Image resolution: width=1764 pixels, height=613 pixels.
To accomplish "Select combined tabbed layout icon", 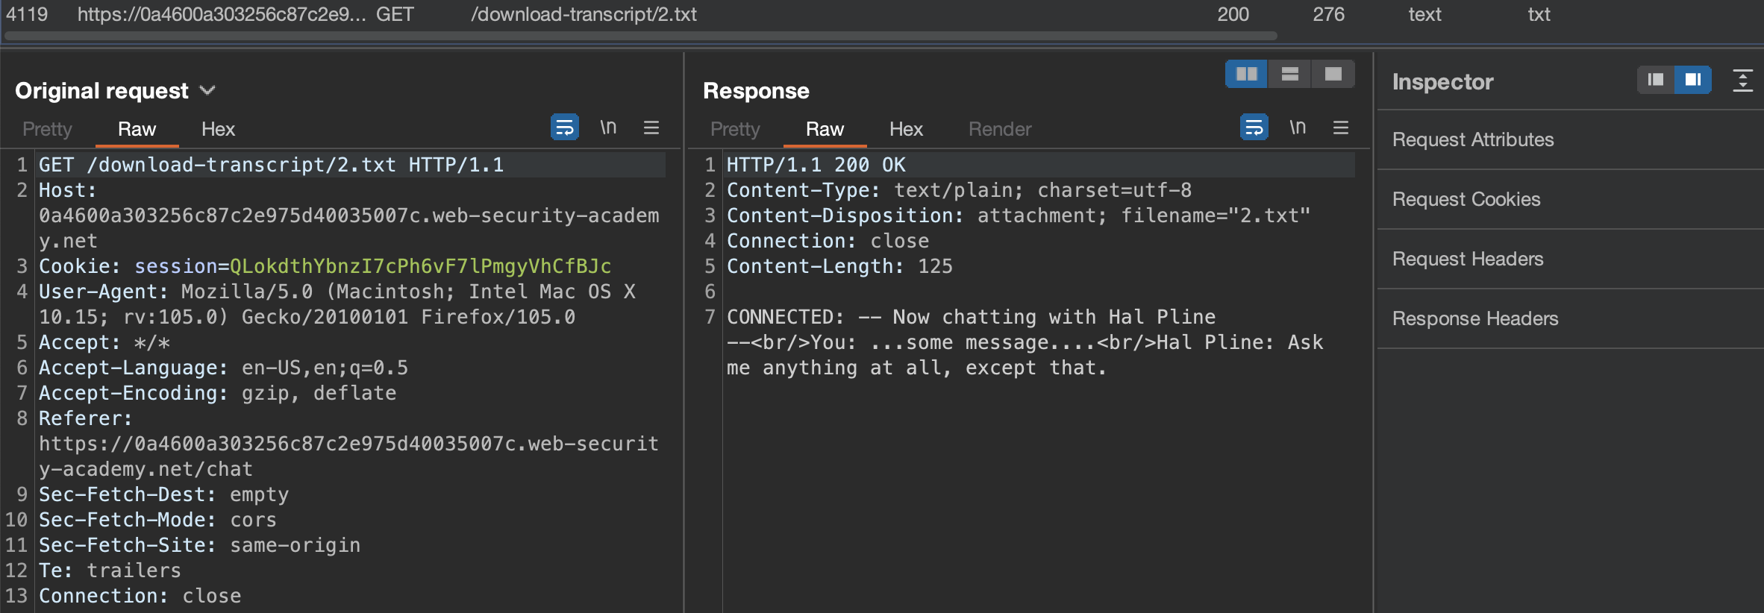I will 1333,74.
